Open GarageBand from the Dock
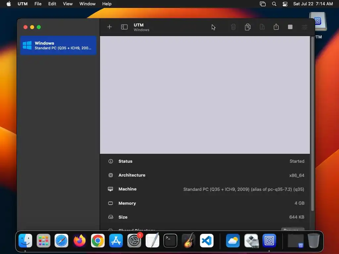This screenshot has height=254, width=339. (188, 241)
